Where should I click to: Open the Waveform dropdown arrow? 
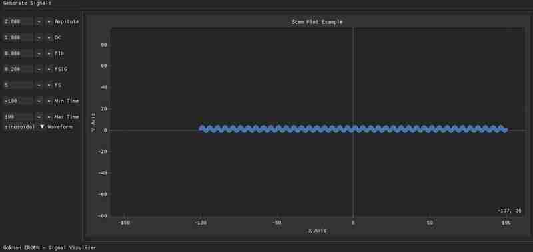[x=42, y=126]
